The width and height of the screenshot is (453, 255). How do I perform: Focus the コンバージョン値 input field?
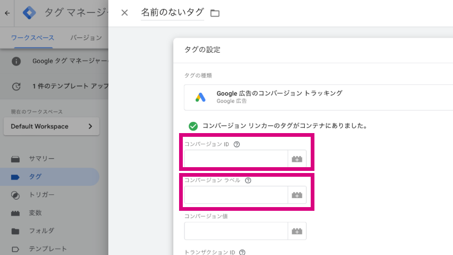(x=236, y=231)
